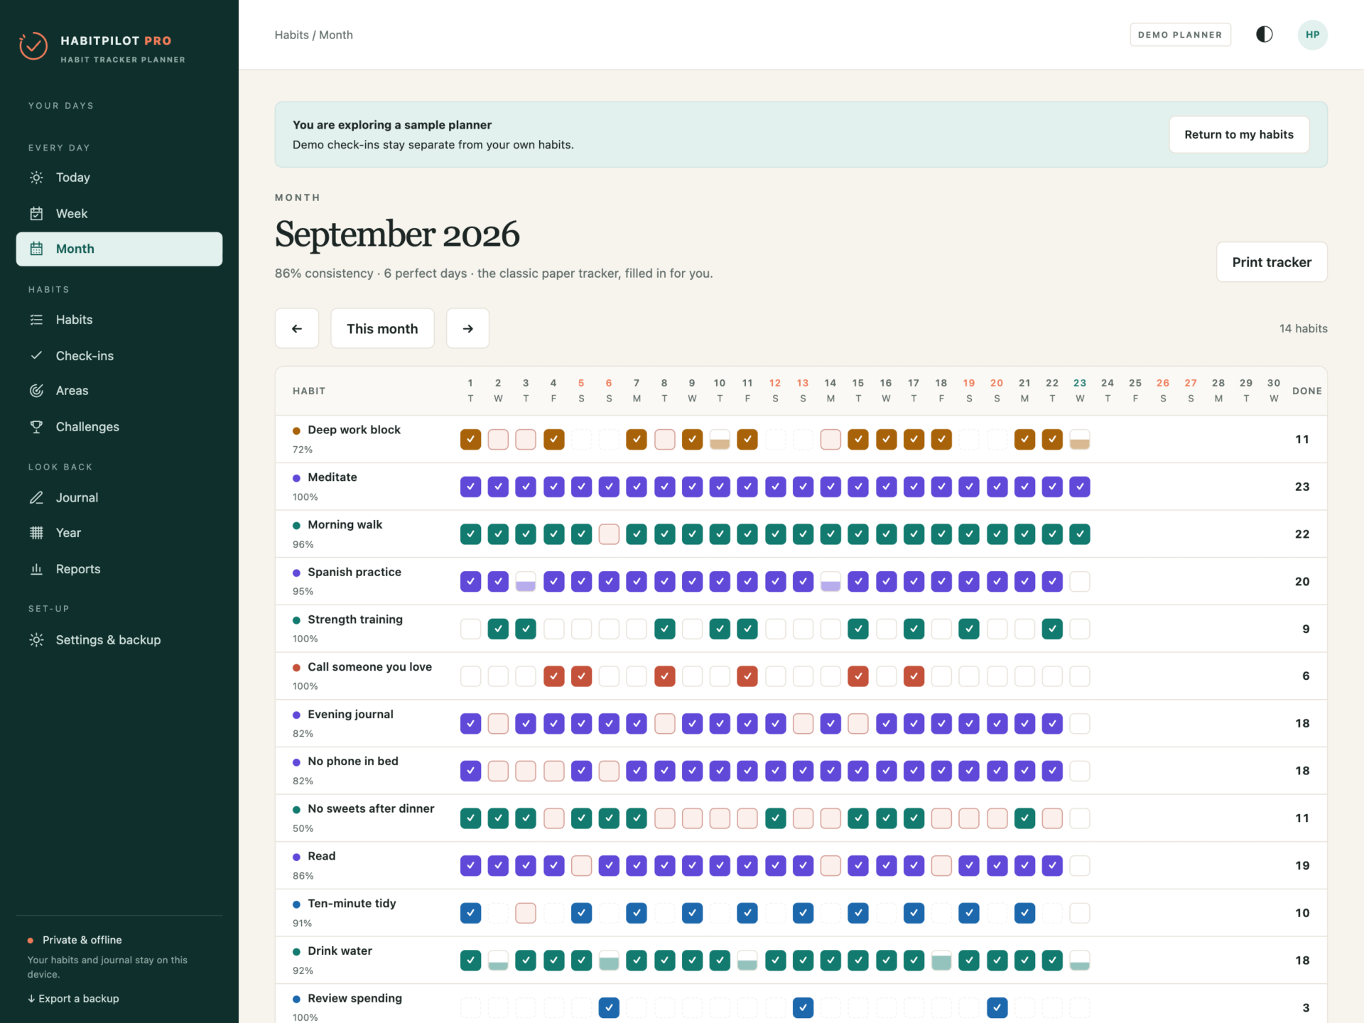Toggle the dark/light theme icon

(x=1265, y=34)
